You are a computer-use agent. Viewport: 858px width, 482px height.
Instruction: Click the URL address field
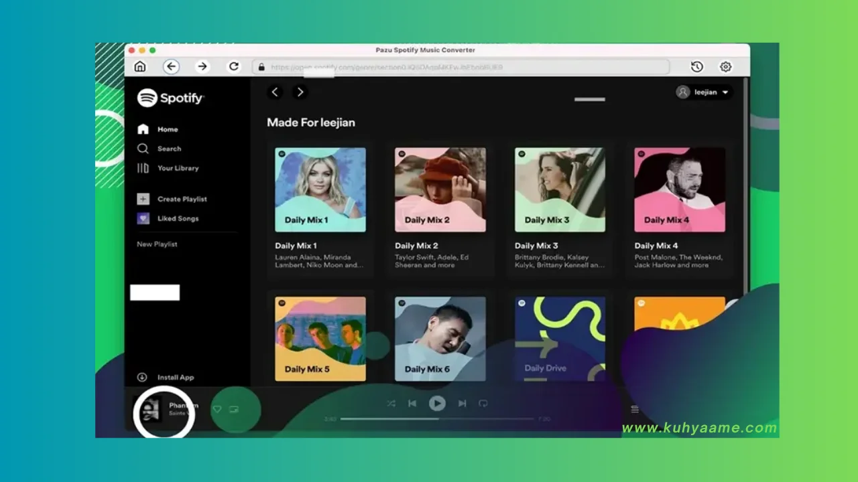click(461, 67)
